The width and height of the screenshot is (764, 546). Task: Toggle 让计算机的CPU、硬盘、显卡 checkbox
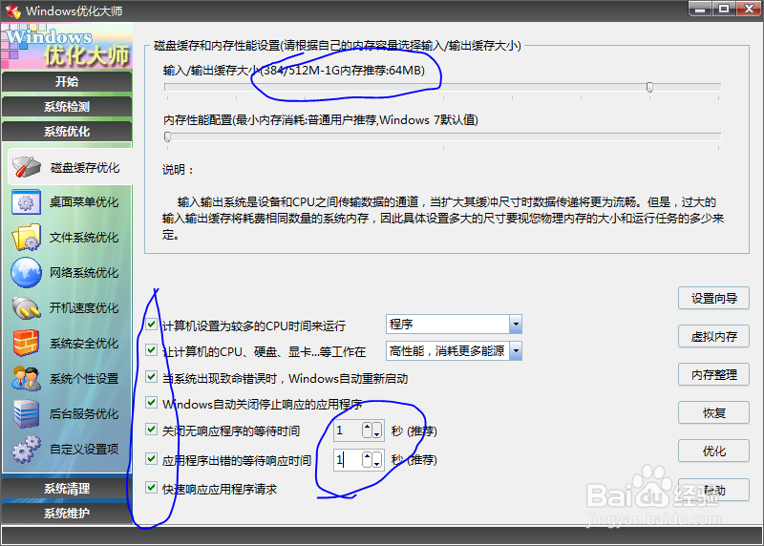tap(151, 349)
